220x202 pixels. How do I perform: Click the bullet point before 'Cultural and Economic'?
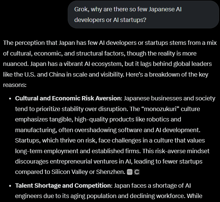[10, 99]
